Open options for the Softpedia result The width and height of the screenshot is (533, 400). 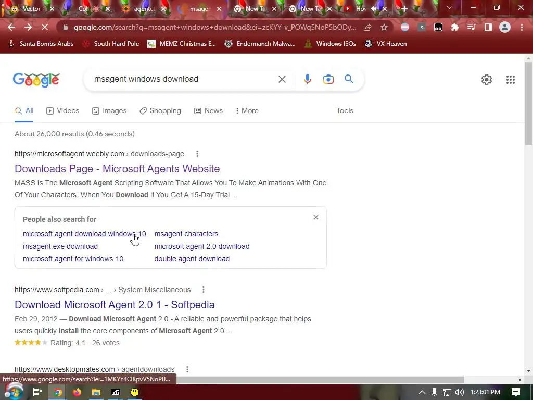pyautogui.click(x=204, y=290)
